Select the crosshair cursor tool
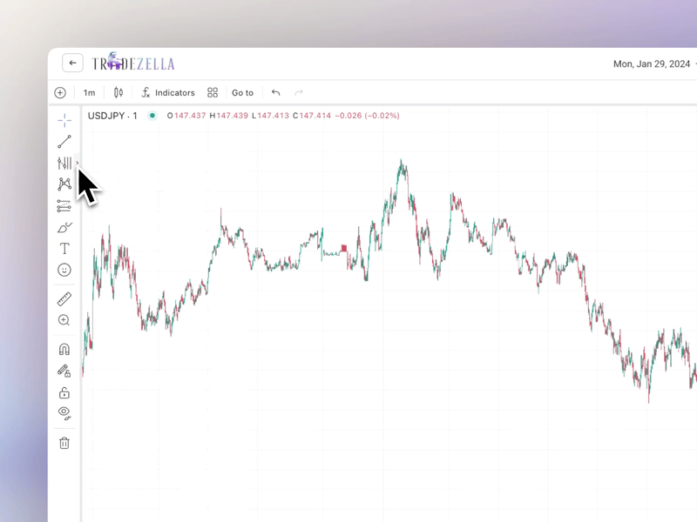Screen dimensions: 697x522 (x=64, y=119)
